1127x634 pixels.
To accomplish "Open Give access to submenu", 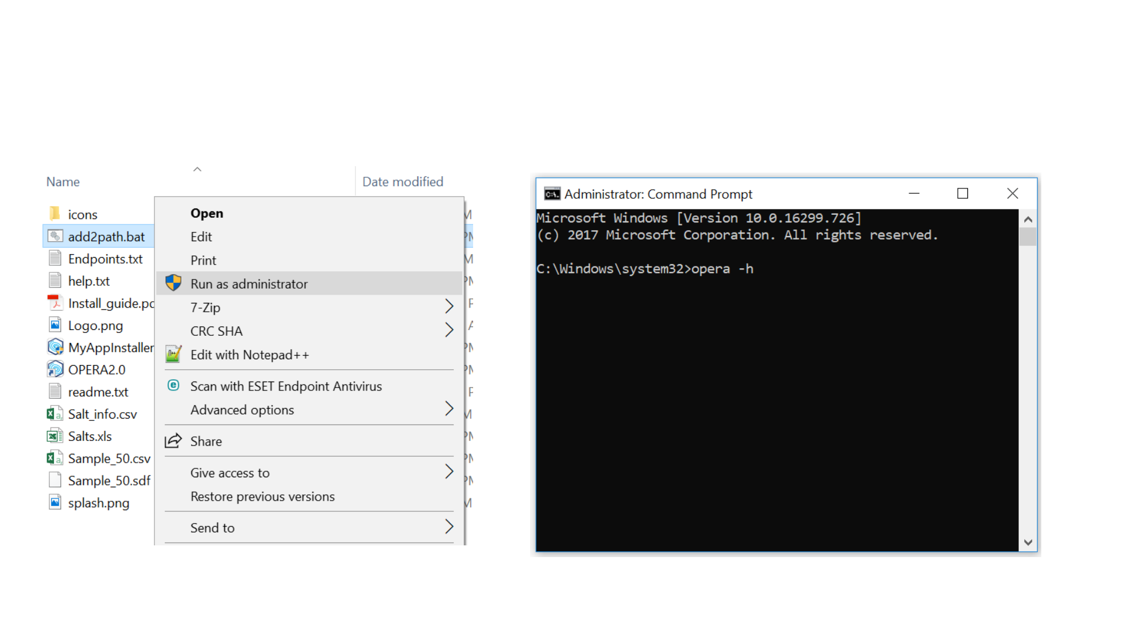I will coord(449,472).
